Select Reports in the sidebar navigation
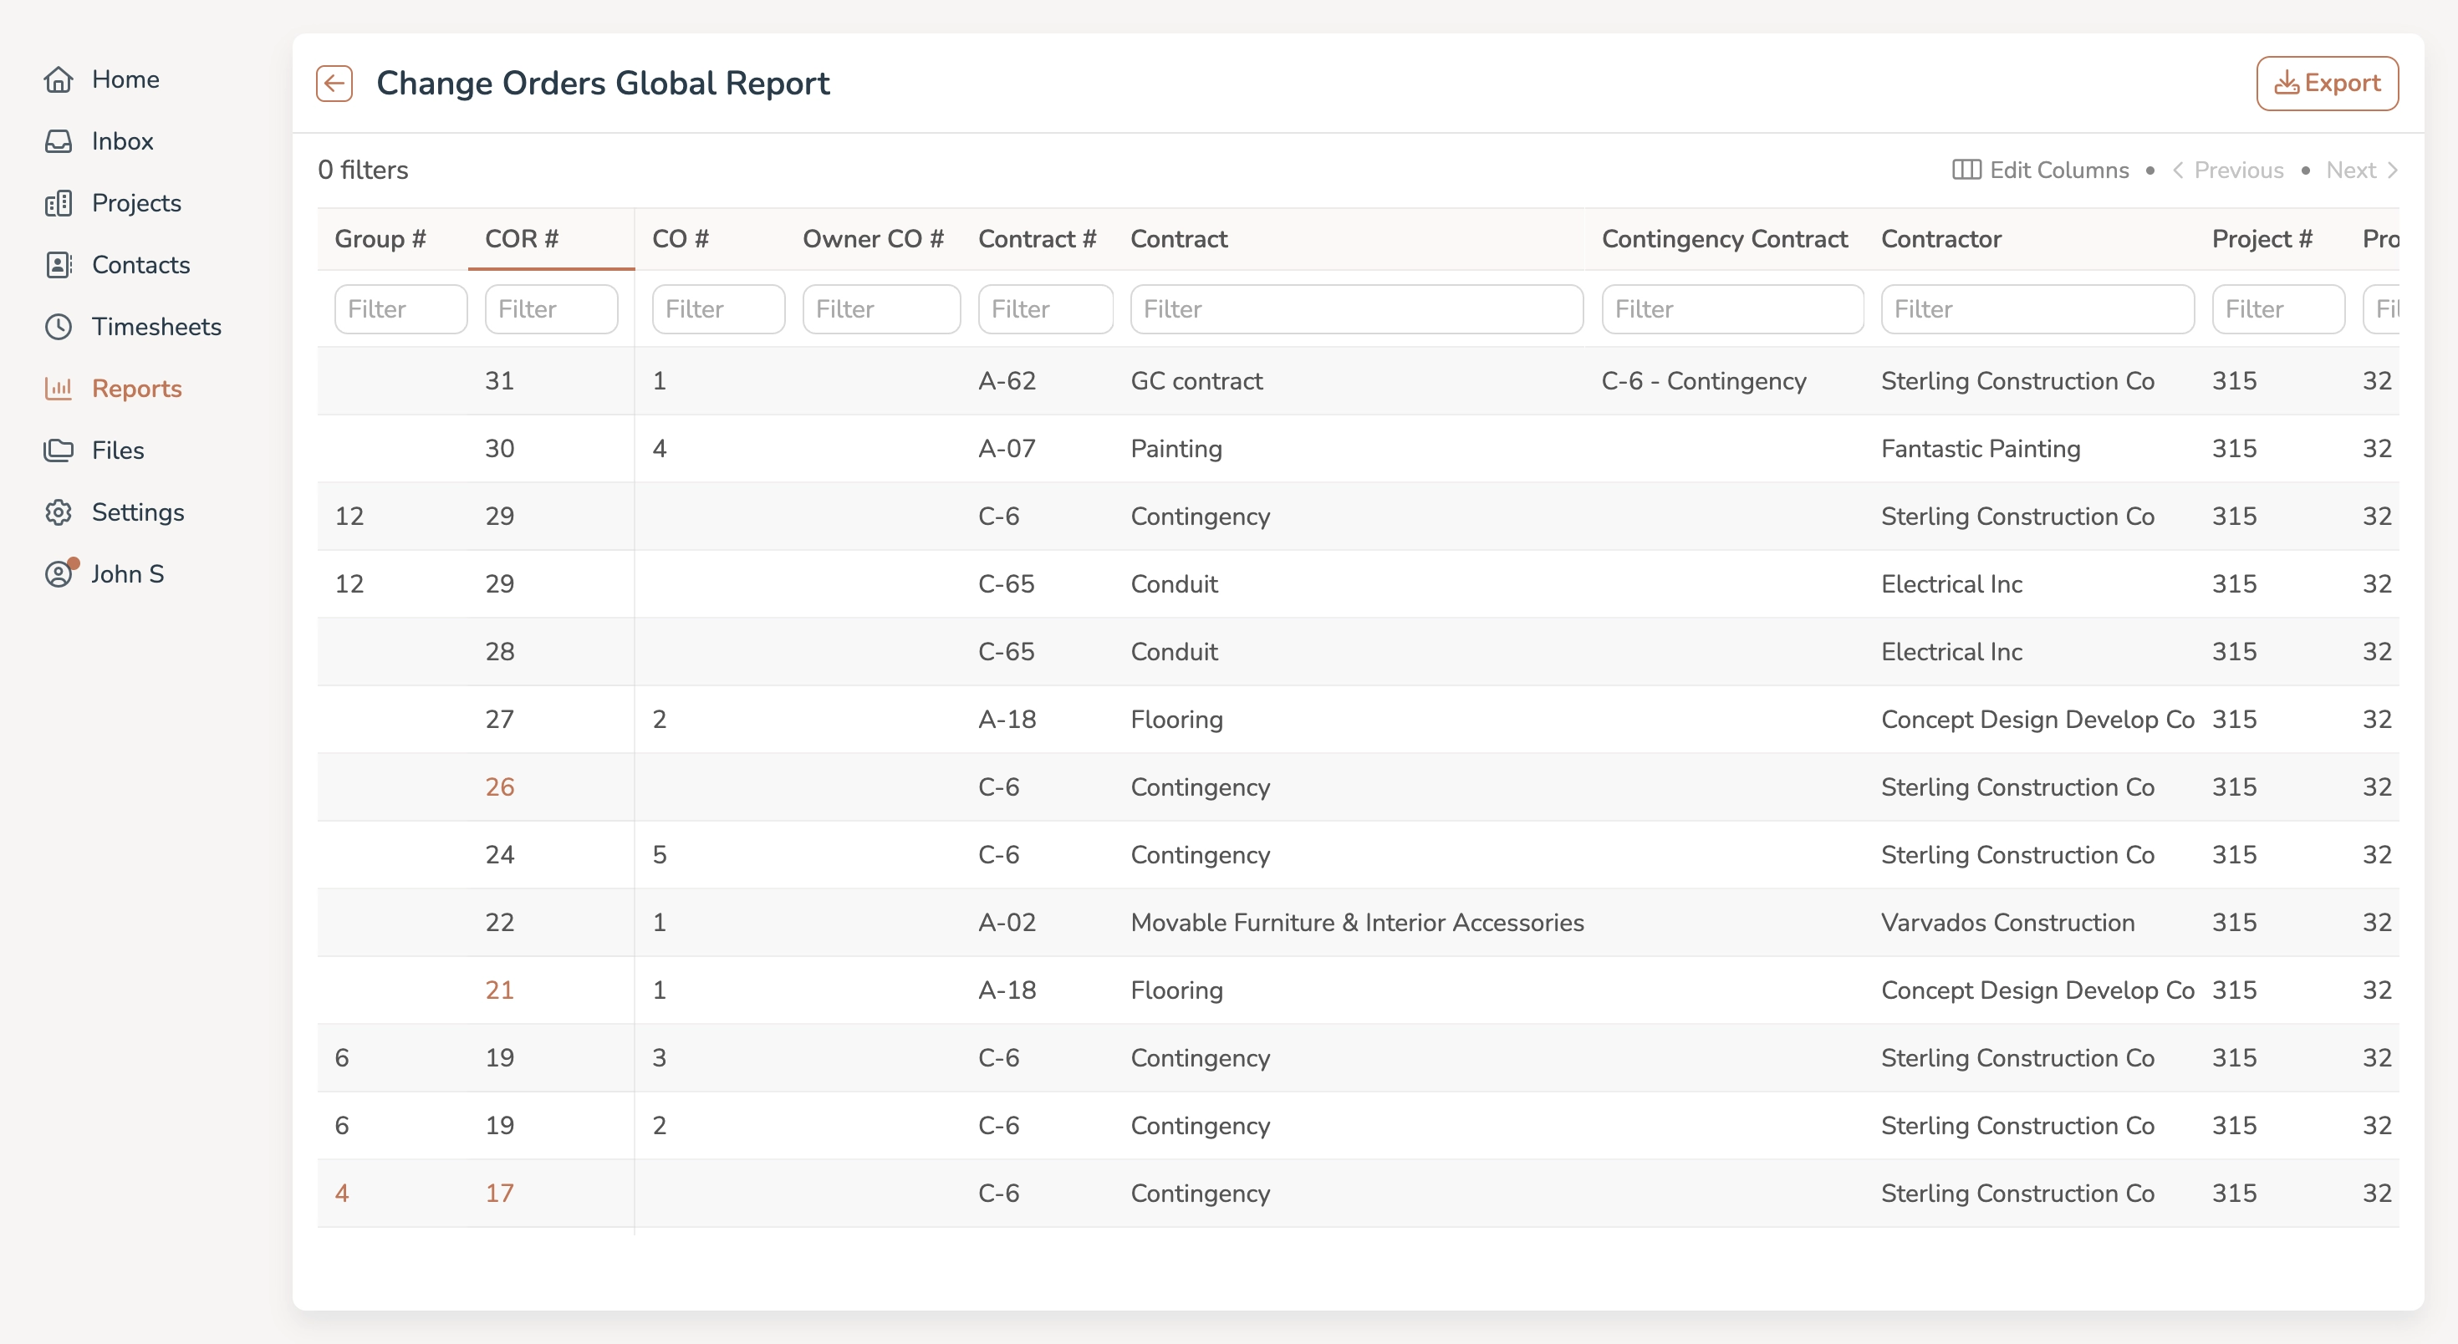Viewport: 2458px width, 1344px height. point(136,388)
